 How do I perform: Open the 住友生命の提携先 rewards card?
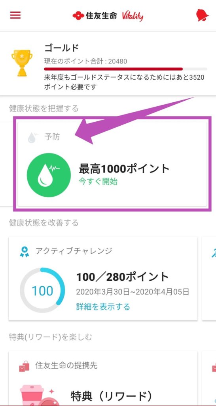coord(103,378)
